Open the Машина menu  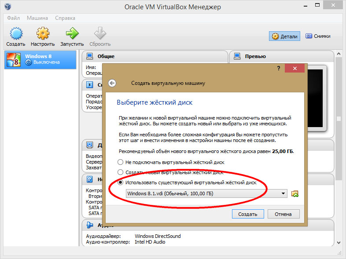tap(37, 18)
